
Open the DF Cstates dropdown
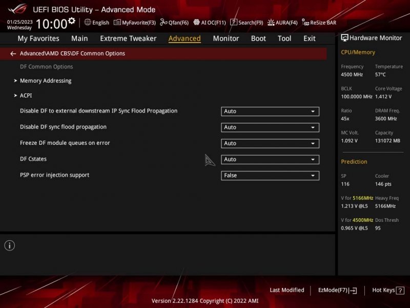click(x=270, y=160)
